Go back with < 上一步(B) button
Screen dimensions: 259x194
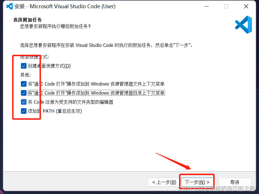[164, 182]
